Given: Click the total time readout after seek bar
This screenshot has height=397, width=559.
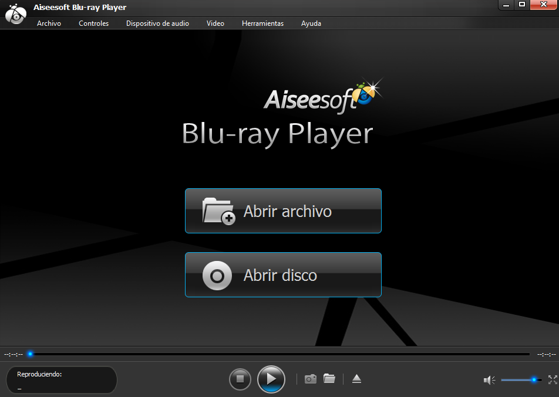Looking at the screenshot, I should click(547, 354).
